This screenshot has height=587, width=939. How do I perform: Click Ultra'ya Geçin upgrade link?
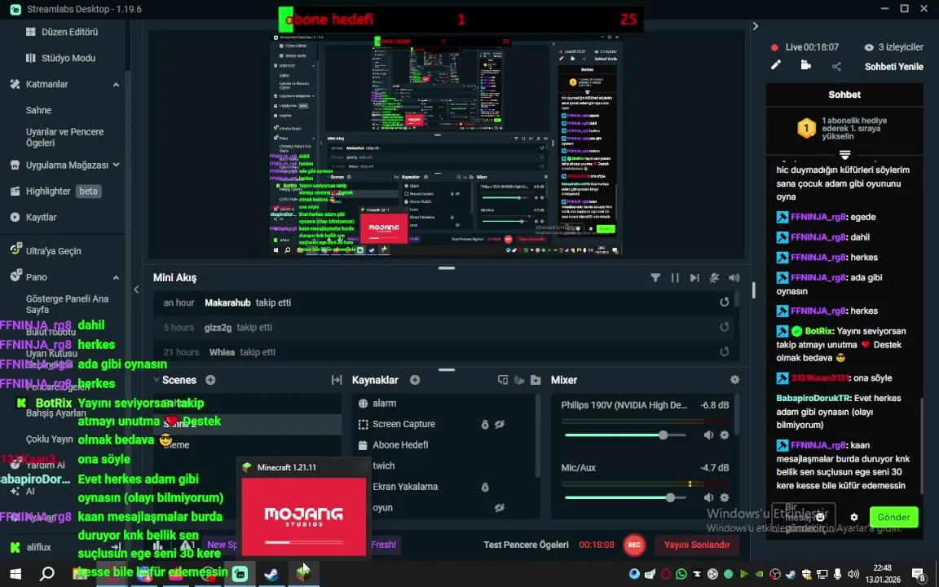coord(46,250)
